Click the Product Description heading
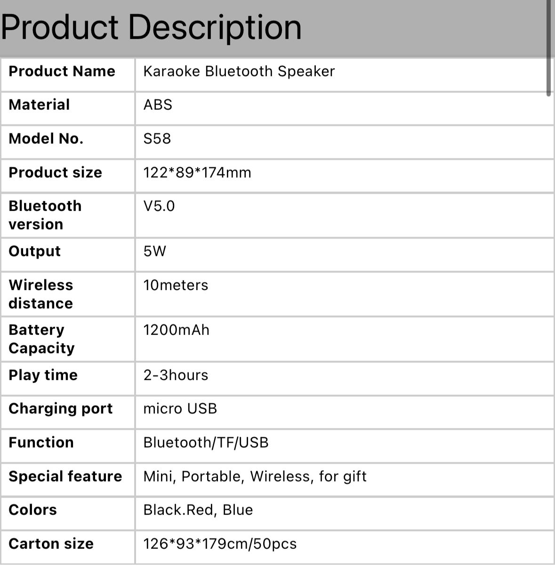The image size is (555, 579). pyautogui.click(x=151, y=27)
